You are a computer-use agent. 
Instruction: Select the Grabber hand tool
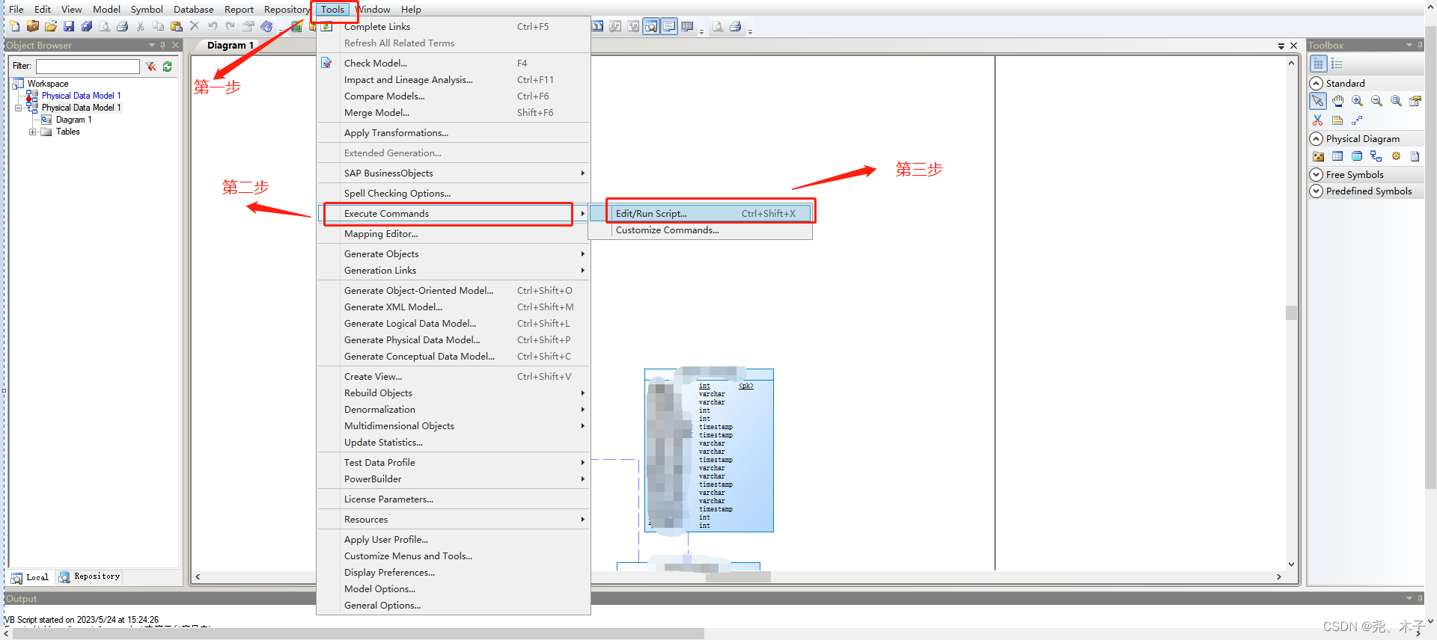pos(1337,101)
